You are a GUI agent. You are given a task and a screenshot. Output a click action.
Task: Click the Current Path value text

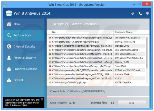tap(86, 91)
